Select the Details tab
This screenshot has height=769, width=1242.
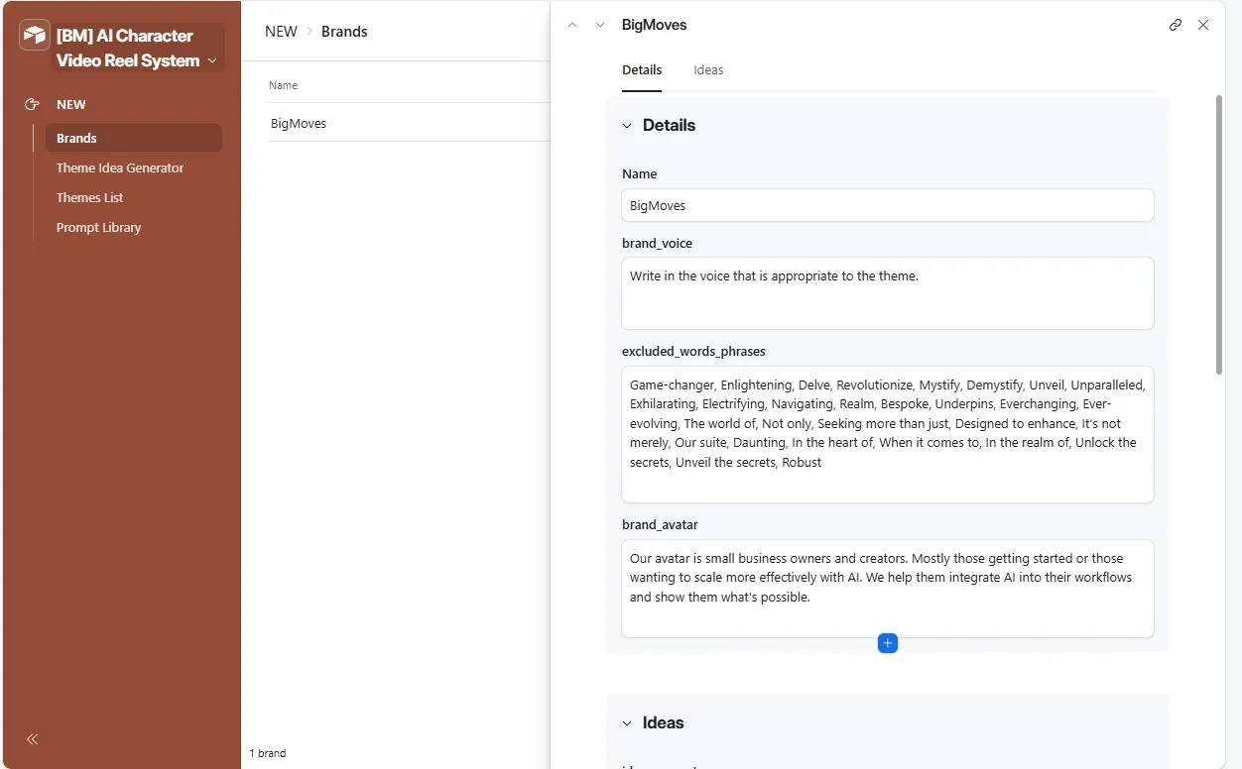tap(642, 70)
